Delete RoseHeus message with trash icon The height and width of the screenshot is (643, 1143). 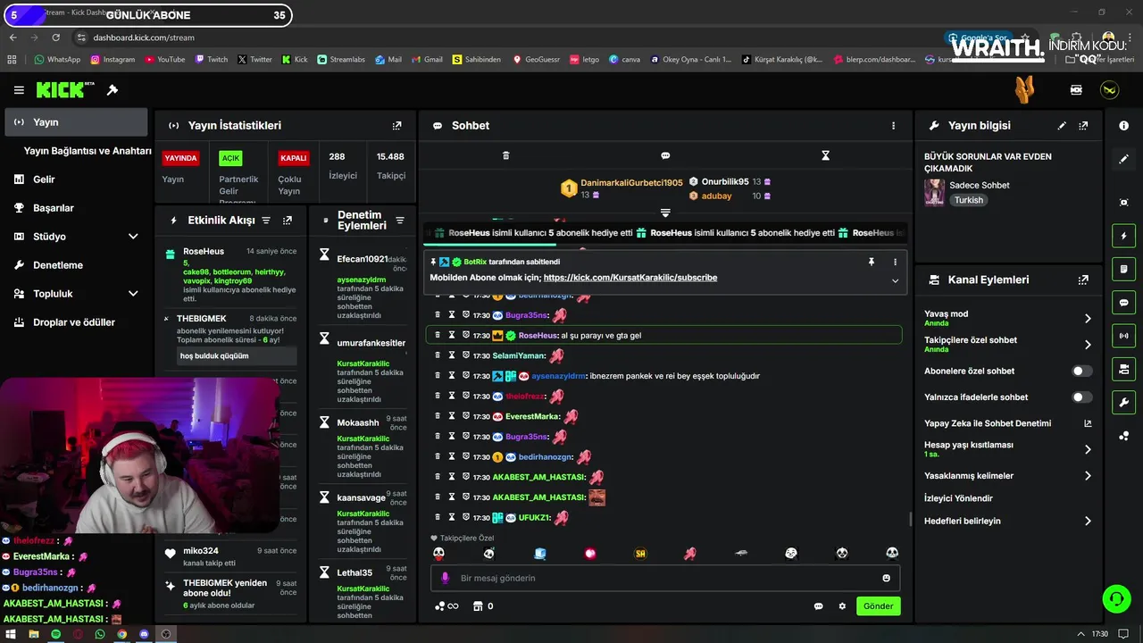[438, 335]
